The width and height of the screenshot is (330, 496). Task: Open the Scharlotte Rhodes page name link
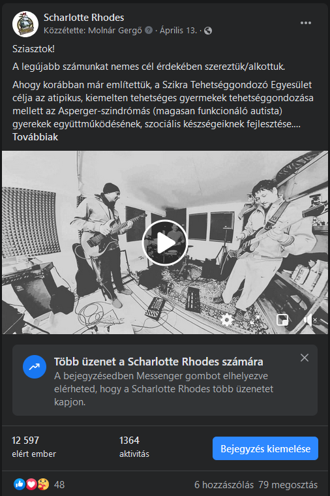(x=83, y=18)
